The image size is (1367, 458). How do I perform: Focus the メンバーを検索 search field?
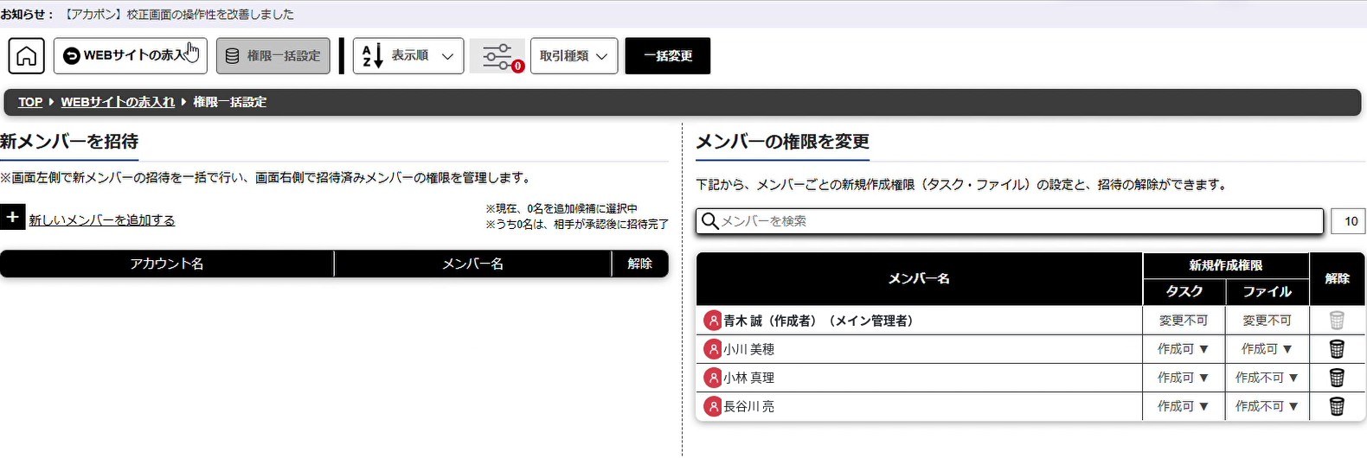(1010, 221)
